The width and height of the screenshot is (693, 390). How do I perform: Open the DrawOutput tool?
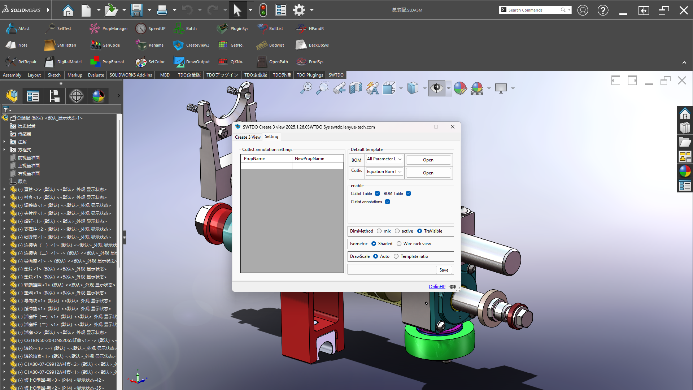pyautogui.click(x=178, y=62)
